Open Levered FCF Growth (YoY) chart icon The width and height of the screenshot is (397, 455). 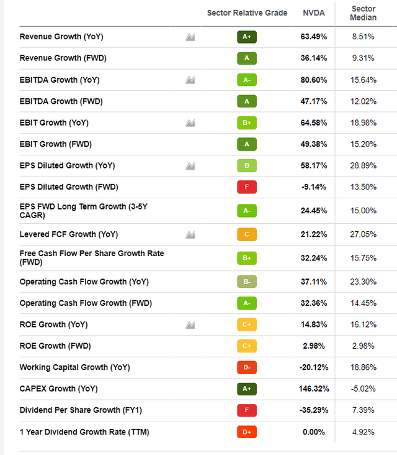190,234
